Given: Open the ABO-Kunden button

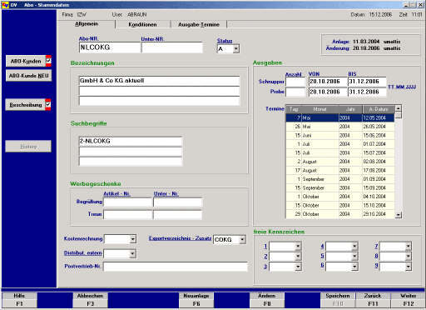Looking at the screenshot, I should (26, 61).
